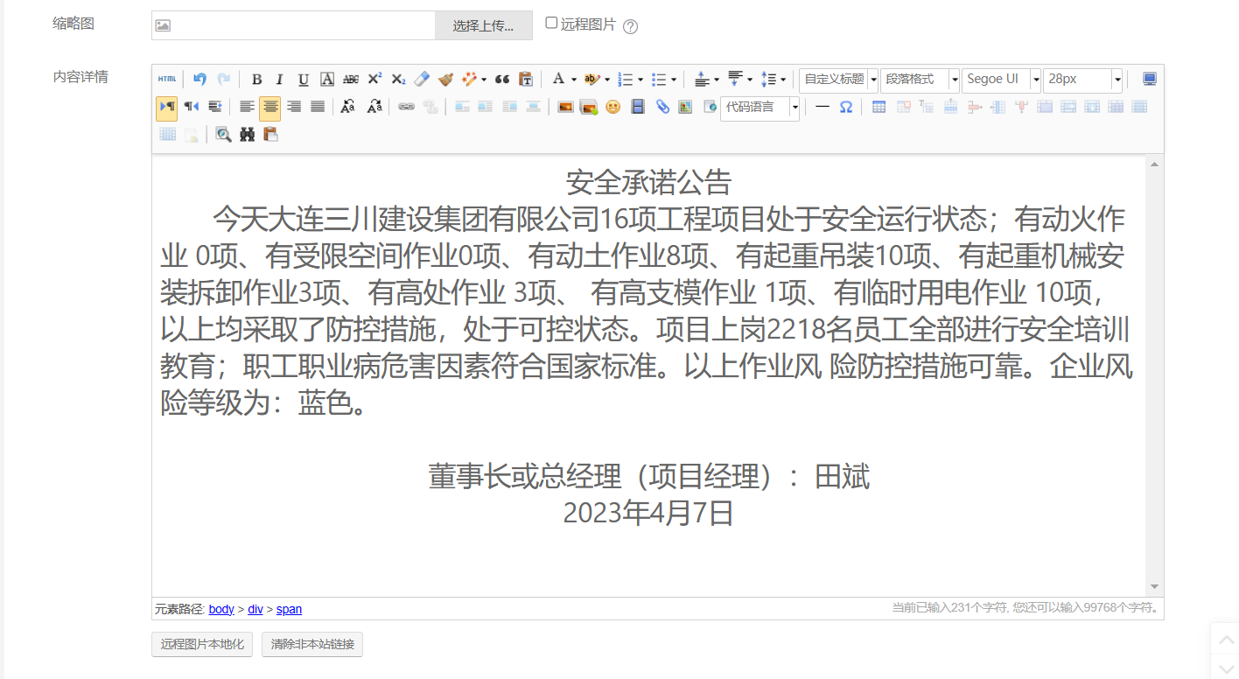Open the 段落格式 dropdown

pos(920,80)
